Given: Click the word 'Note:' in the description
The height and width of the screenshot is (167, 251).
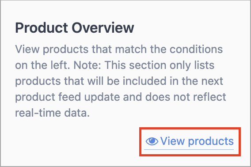Looking at the screenshot, I should [87, 65].
